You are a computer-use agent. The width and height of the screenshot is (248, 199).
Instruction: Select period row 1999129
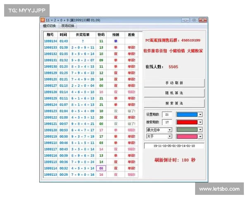(x=91, y=73)
